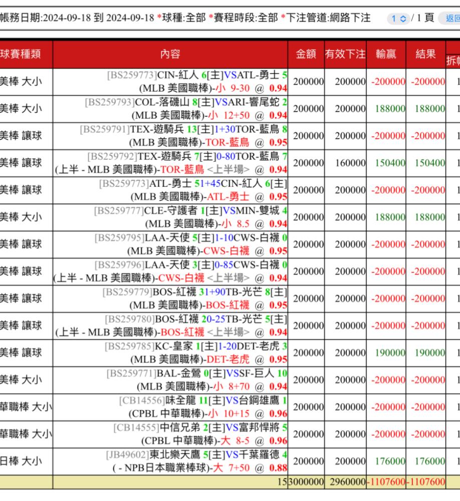This screenshot has height=501, width=460.
Task: Click the 小 12+50 bet selection text
Action: click(x=229, y=115)
